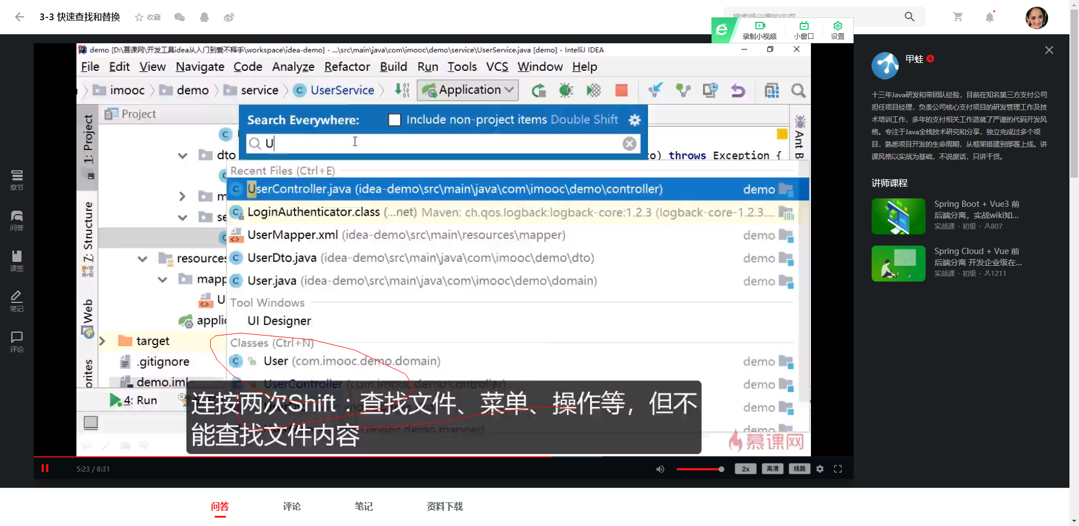Toggle Include non-project items checkbox

click(x=395, y=120)
